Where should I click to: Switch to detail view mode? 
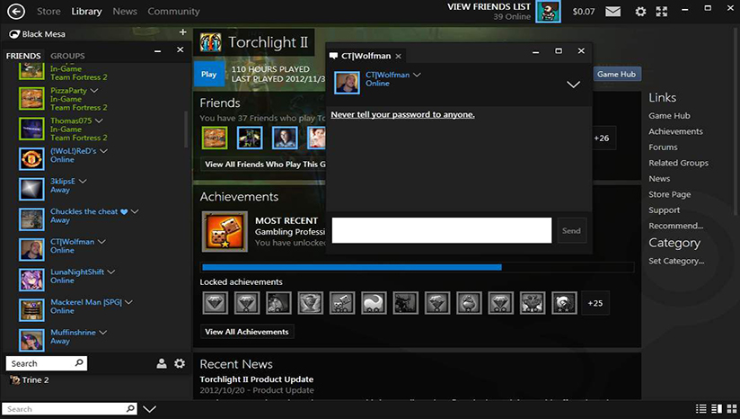[x=716, y=409]
